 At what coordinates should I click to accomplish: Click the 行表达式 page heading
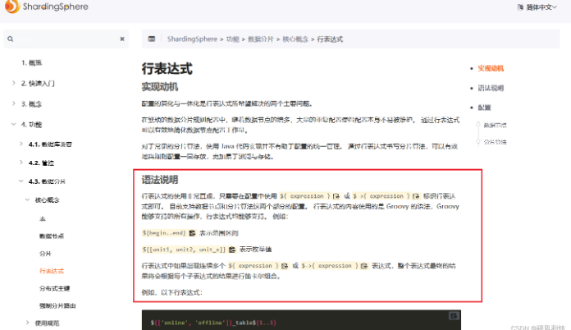[167, 68]
